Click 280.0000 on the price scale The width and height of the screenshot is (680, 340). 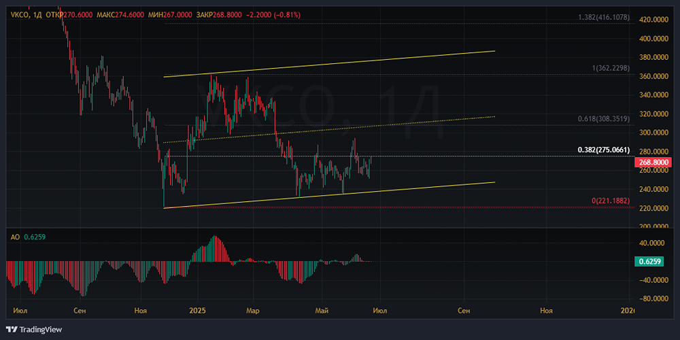coord(653,152)
